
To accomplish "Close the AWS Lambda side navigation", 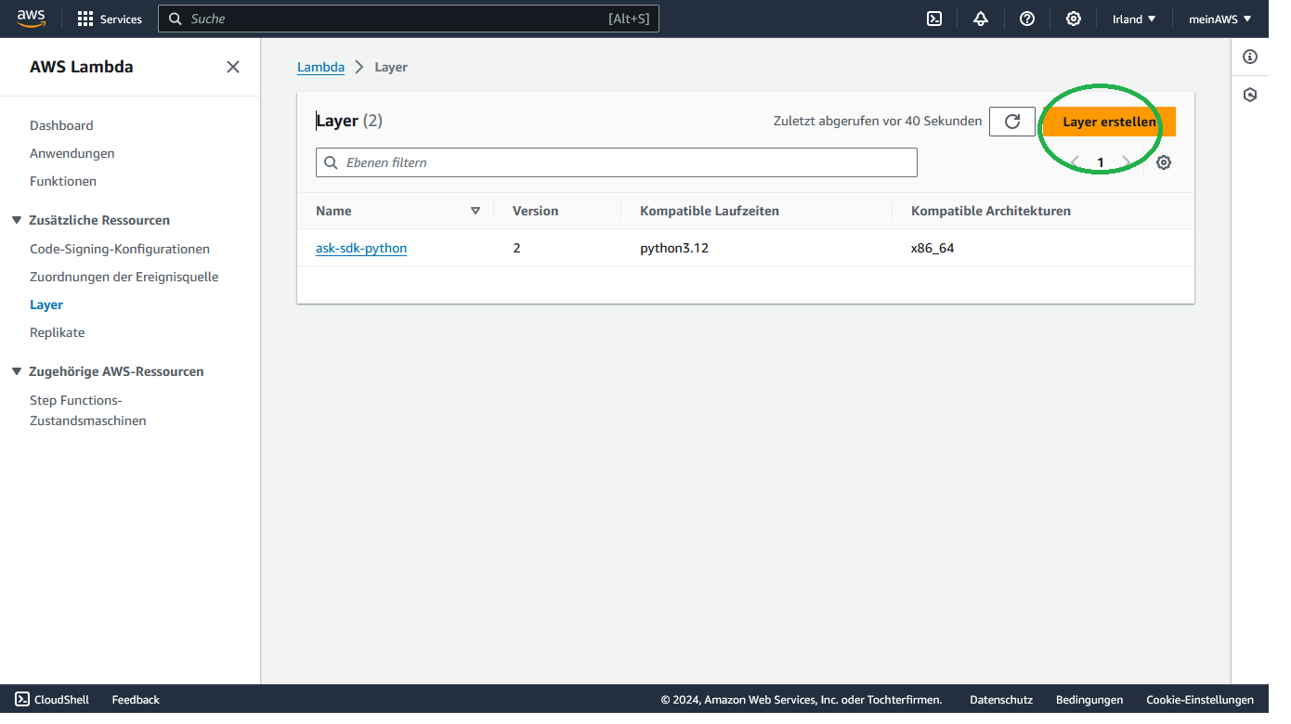I will 233,67.
